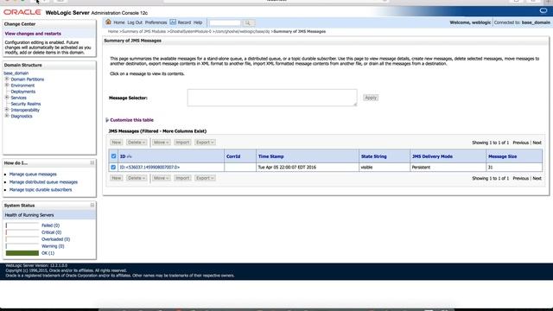Click the Failed (0) health link

(50, 225)
